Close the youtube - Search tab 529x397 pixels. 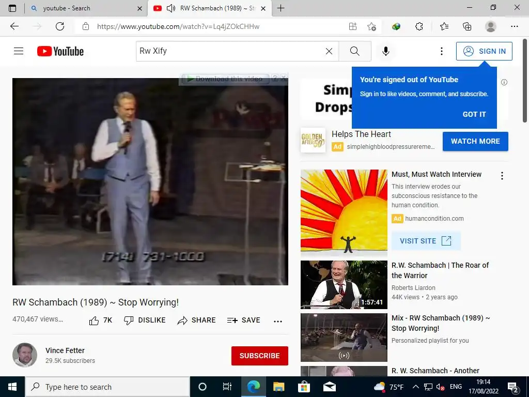(x=139, y=8)
